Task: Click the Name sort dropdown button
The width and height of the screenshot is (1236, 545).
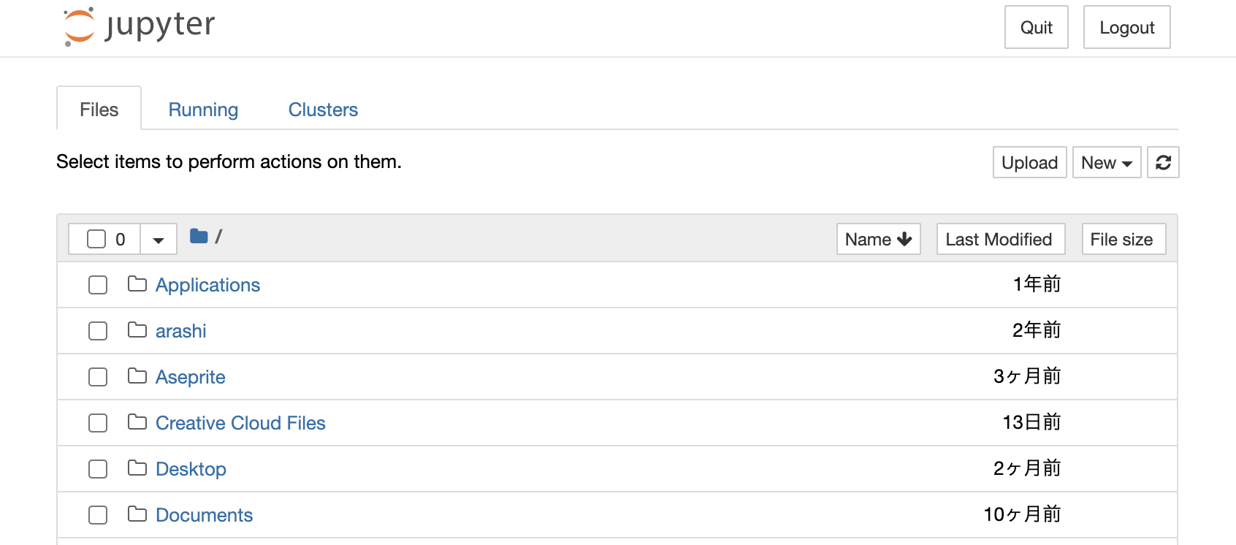Action: 878,239
